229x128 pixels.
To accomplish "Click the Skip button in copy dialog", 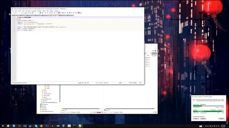I will click(196, 118).
